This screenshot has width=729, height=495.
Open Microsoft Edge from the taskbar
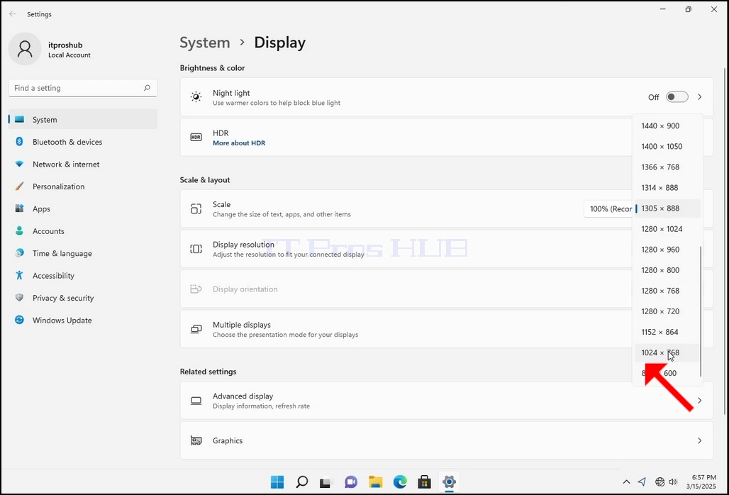400,482
